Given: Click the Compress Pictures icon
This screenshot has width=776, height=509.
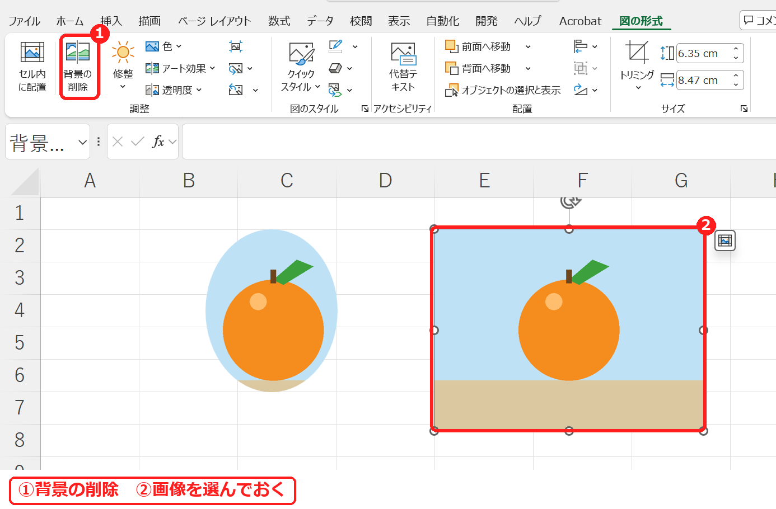Looking at the screenshot, I should [236, 46].
